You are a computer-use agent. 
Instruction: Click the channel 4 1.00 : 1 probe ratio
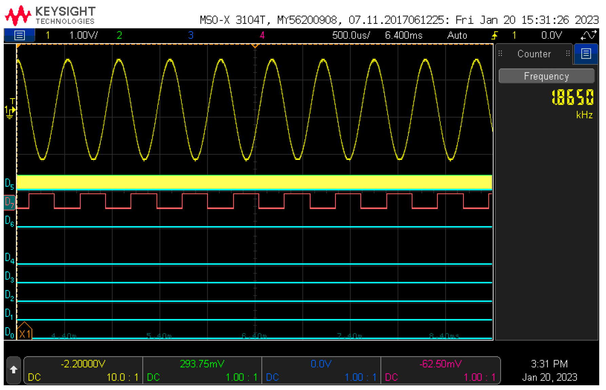pyautogui.click(x=480, y=377)
